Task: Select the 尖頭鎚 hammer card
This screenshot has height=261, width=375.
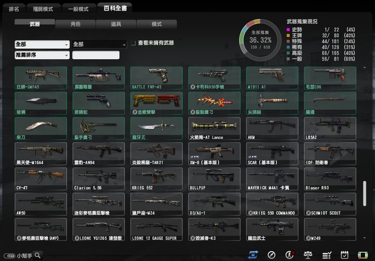Action: point(272,103)
